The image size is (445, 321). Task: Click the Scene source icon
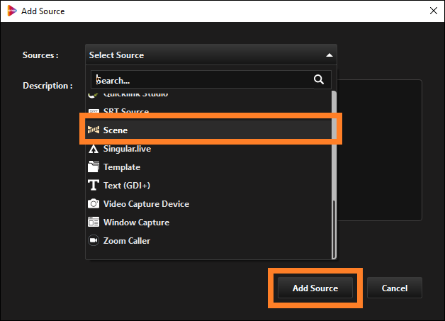pos(94,130)
